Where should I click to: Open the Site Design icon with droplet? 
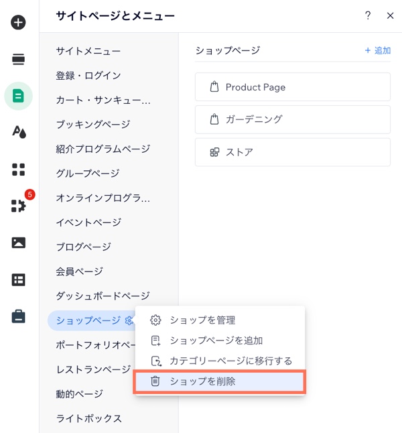19,132
